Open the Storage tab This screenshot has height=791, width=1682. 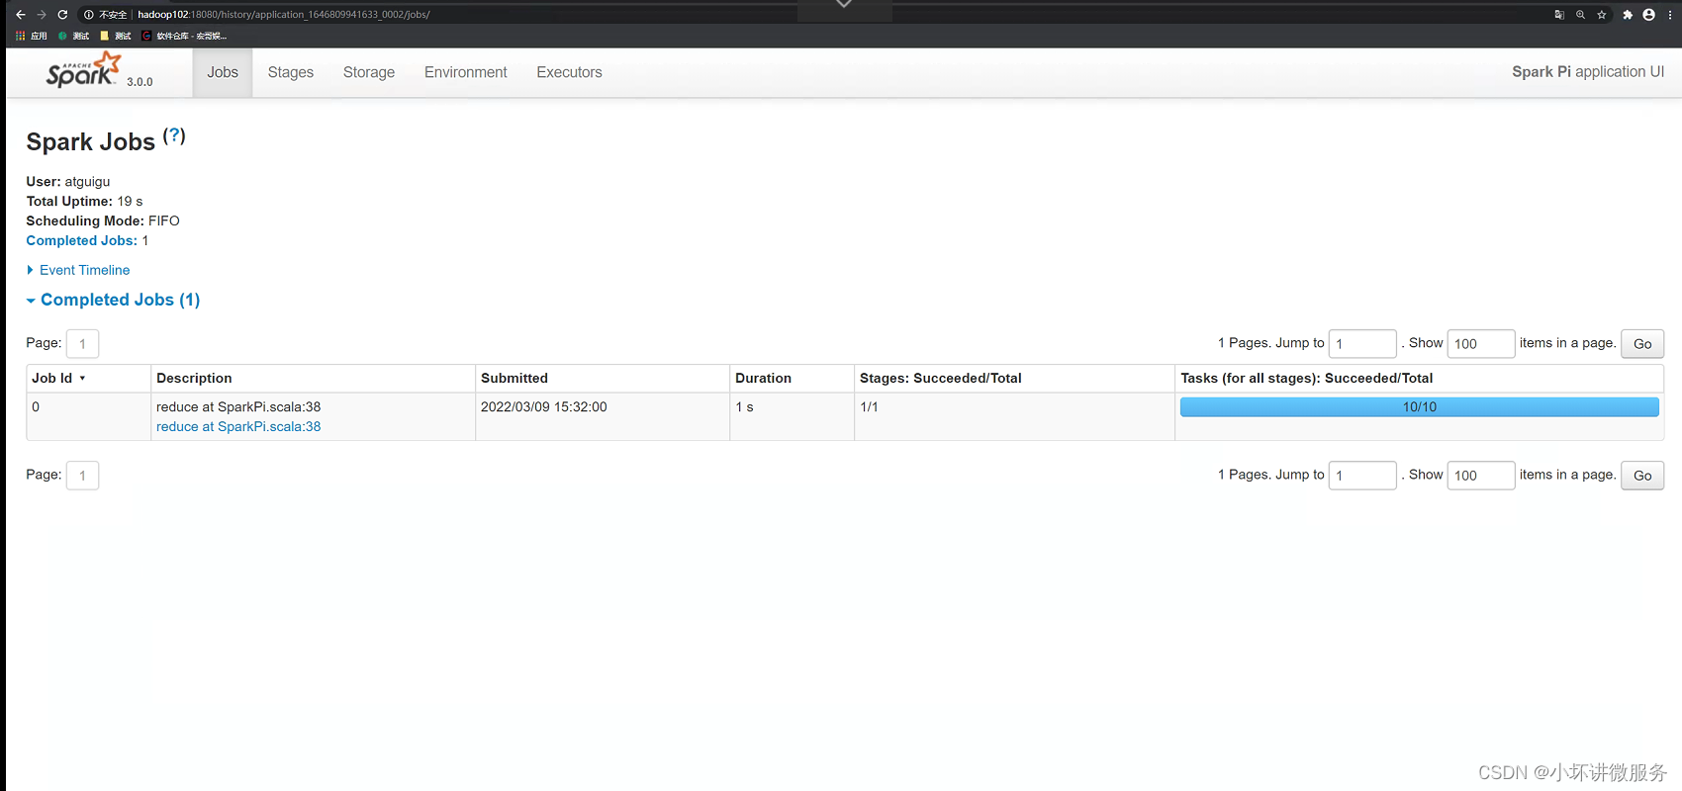coord(369,72)
